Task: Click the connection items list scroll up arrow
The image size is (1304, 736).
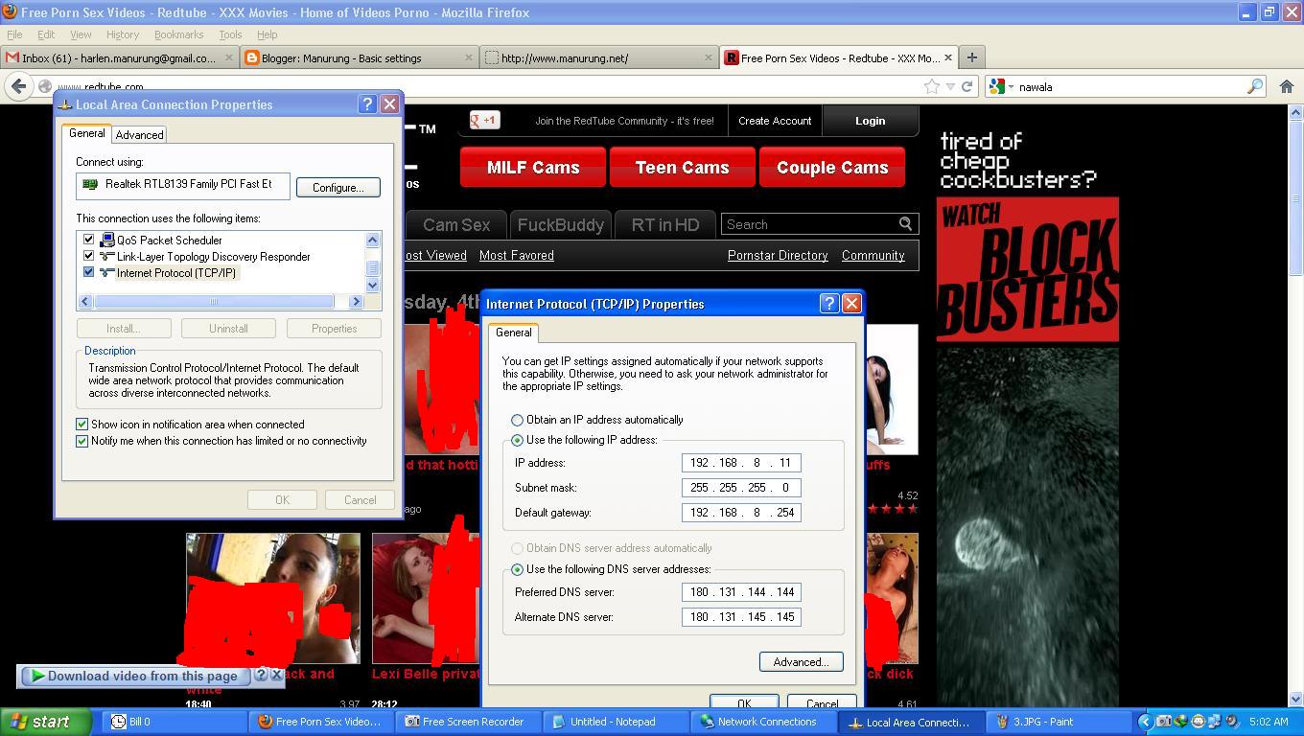Action: pyautogui.click(x=373, y=240)
